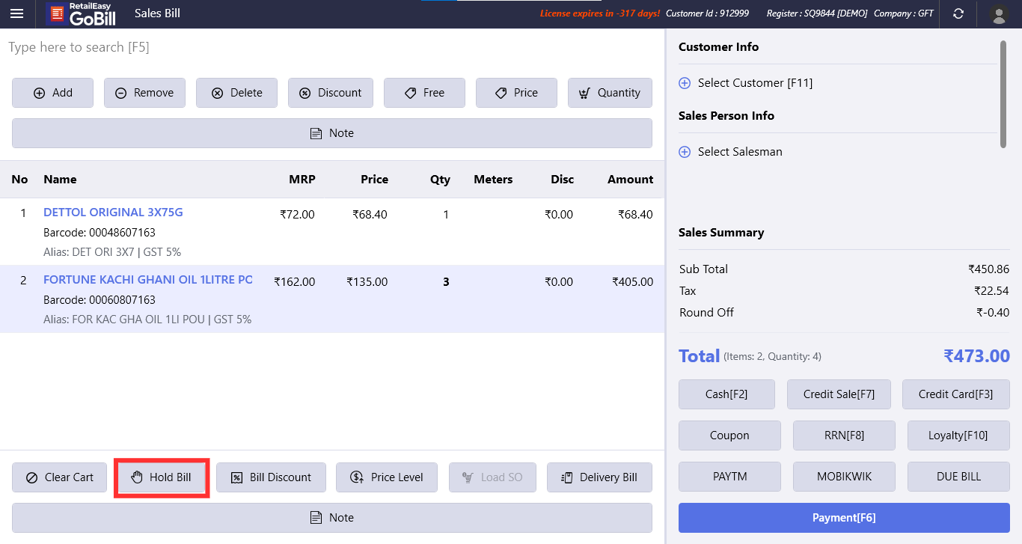Click the Hold Bill button
Viewport: 1022px width, 544px height.
click(161, 477)
